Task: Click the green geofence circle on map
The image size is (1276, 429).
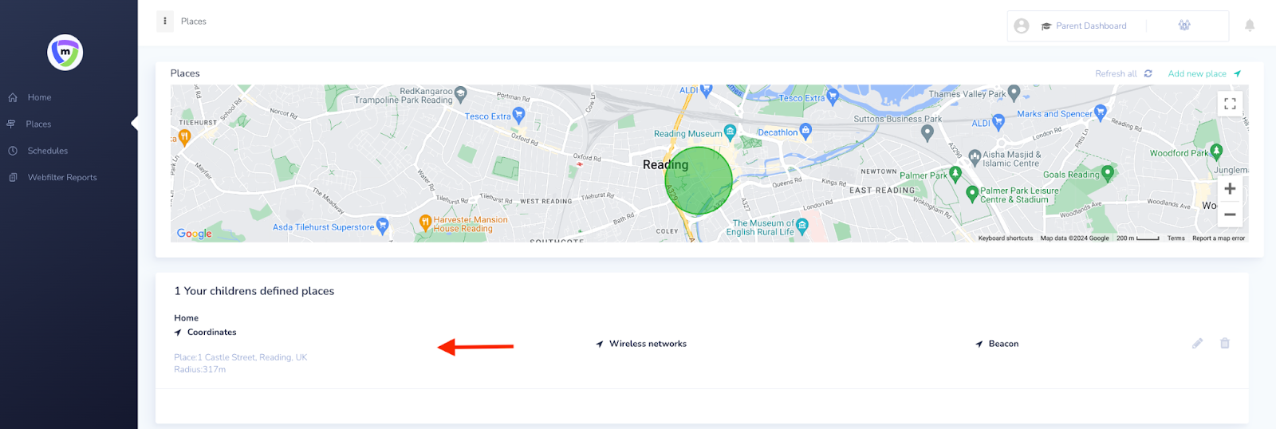Action: (699, 181)
